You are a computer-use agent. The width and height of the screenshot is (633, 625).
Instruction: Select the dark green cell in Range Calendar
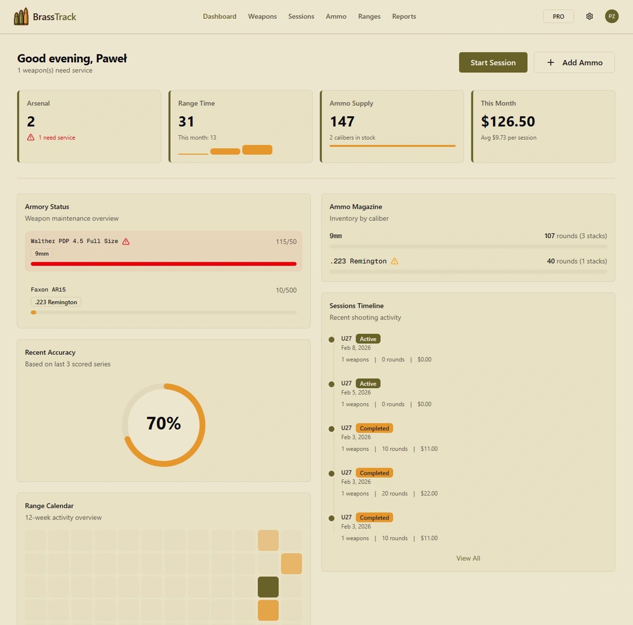point(268,586)
